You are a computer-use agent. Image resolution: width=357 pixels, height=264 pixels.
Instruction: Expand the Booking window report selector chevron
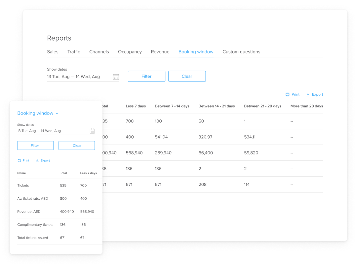pos(57,113)
